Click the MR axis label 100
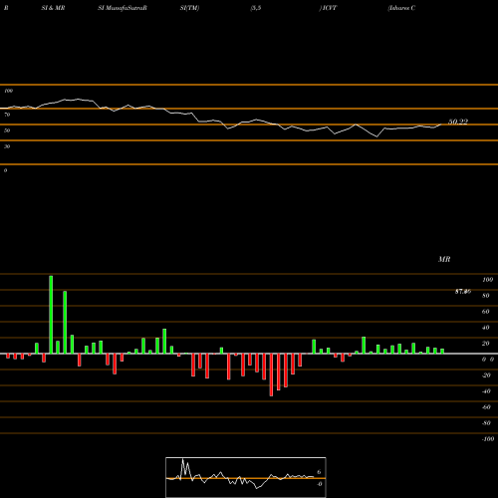The width and height of the screenshot is (498, 498). pyautogui.click(x=487, y=280)
